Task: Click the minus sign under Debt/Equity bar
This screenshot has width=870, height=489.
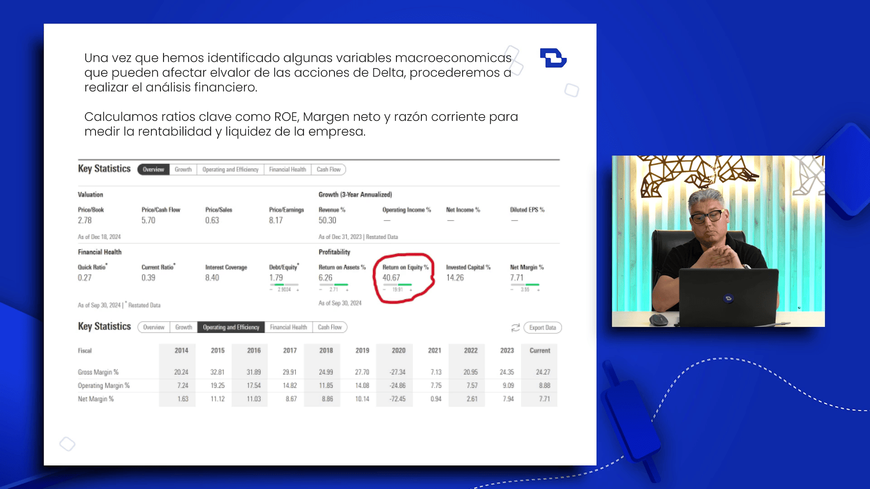Action: (271, 290)
